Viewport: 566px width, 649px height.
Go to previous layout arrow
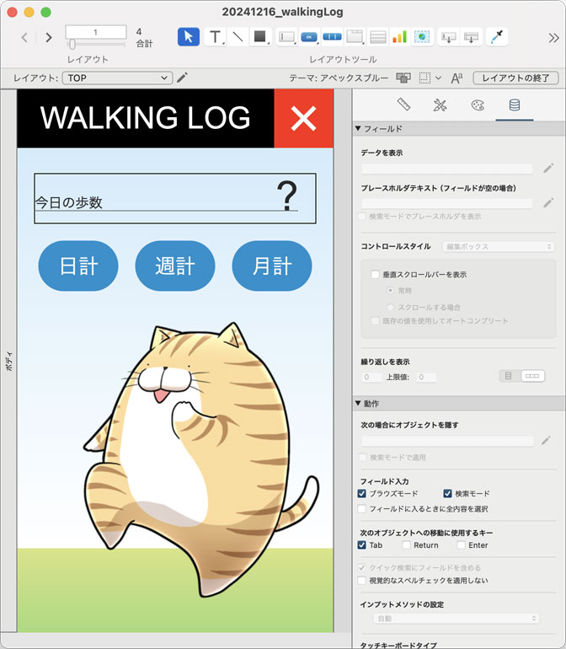(x=24, y=38)
